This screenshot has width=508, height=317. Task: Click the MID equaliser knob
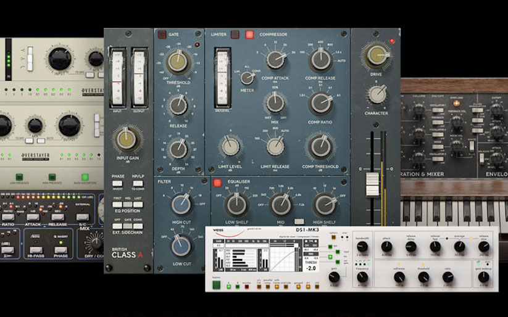pos(281,205)
